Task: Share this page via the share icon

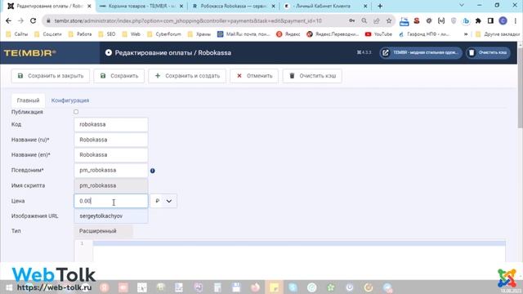Action: 377,20
